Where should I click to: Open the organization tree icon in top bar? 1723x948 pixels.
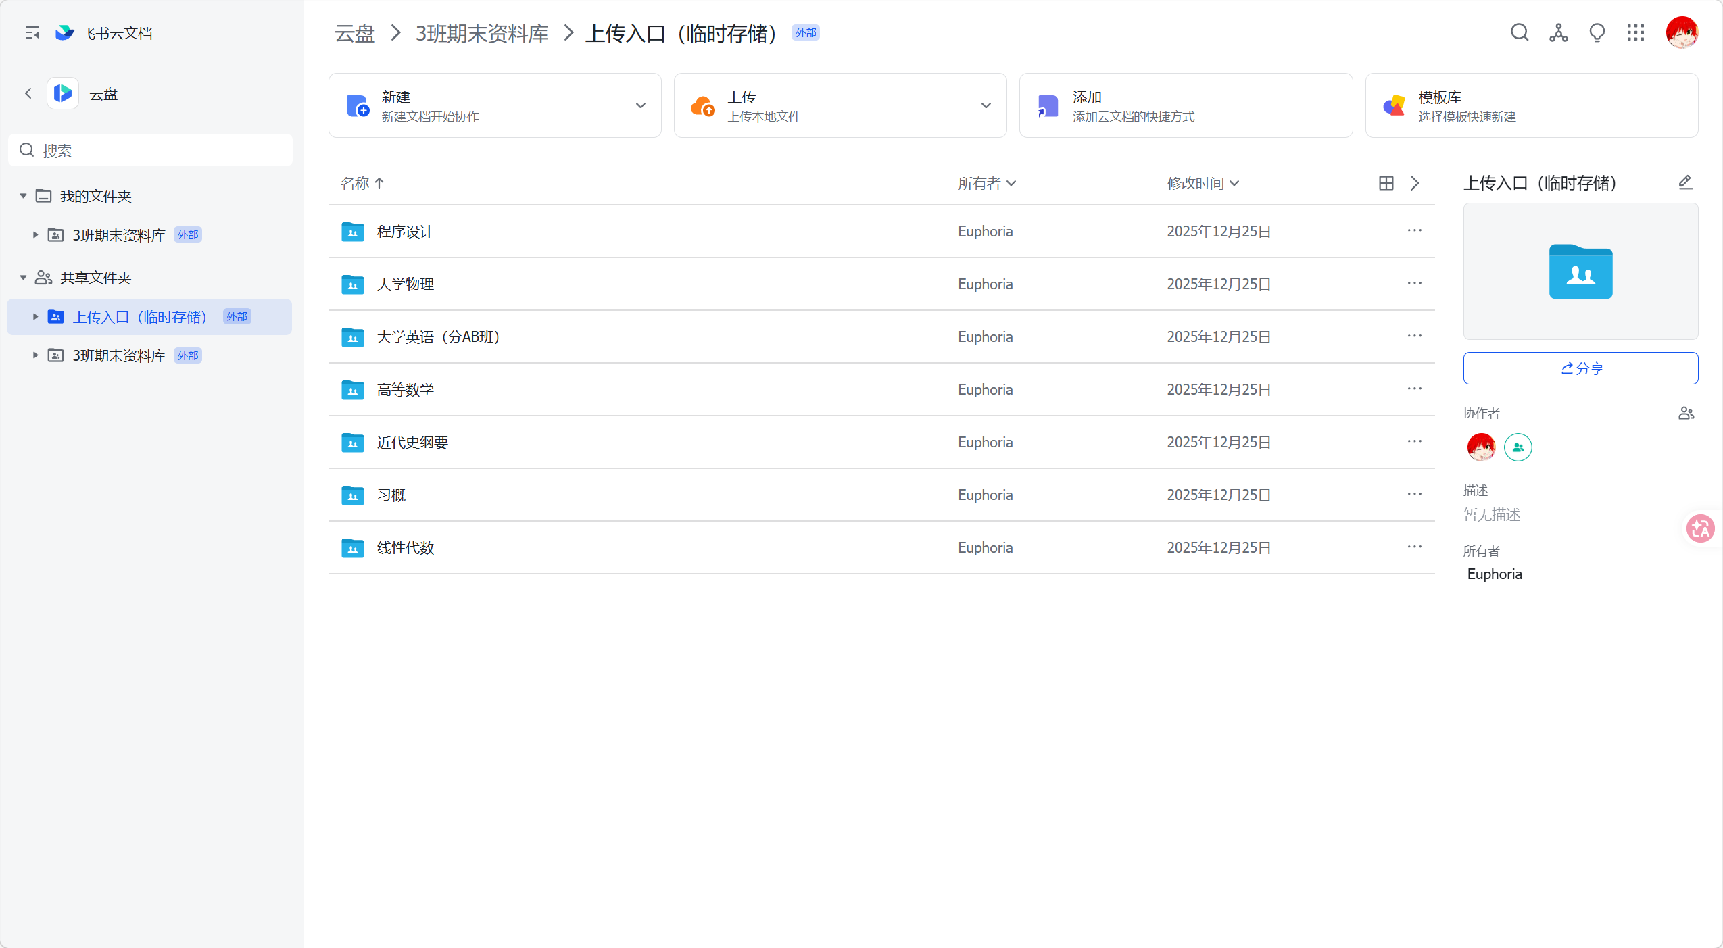pyautogui.click(x=1559, y=32)
